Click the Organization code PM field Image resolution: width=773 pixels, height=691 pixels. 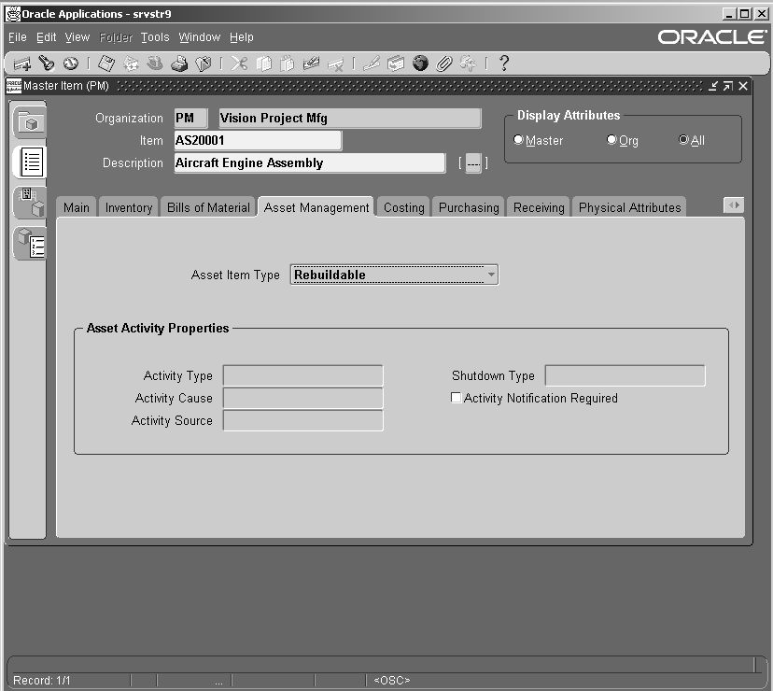(x=190, y=119)
